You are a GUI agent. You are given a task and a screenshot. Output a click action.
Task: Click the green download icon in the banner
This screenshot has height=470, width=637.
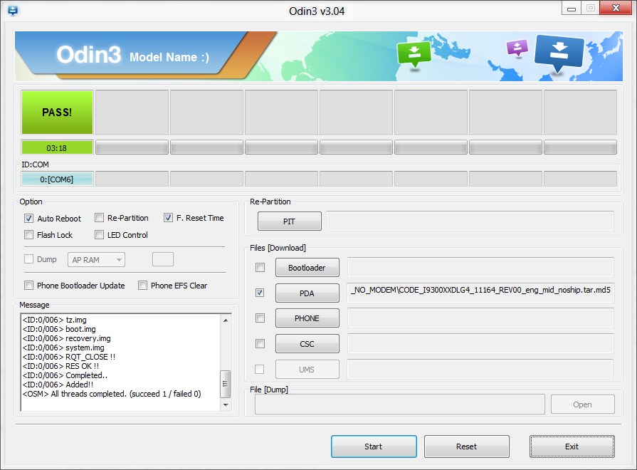pyautogui.click(x=414, y=51)
